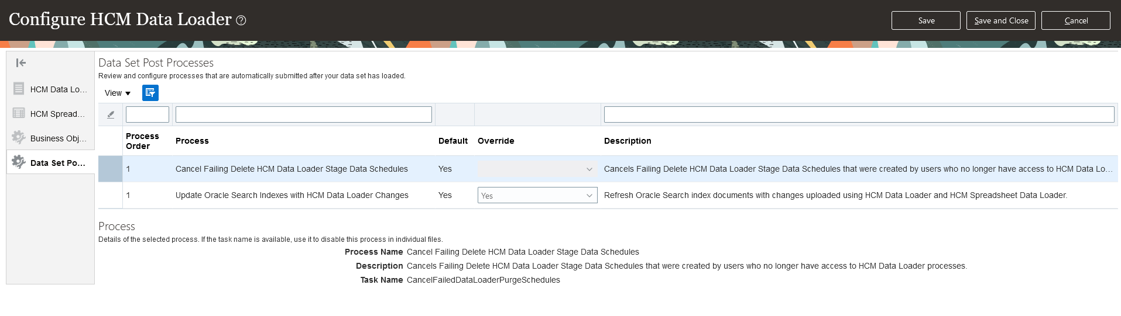1121x316 pixels.
Task: Click Default Yes in Update Oracle Search row
Action: pos(445,195)
